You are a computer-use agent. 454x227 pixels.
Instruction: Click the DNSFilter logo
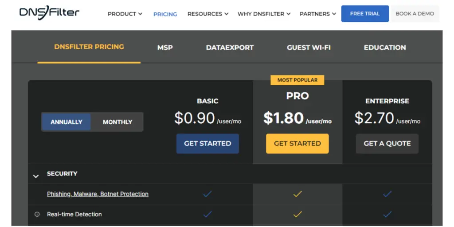tap(49, 12)
